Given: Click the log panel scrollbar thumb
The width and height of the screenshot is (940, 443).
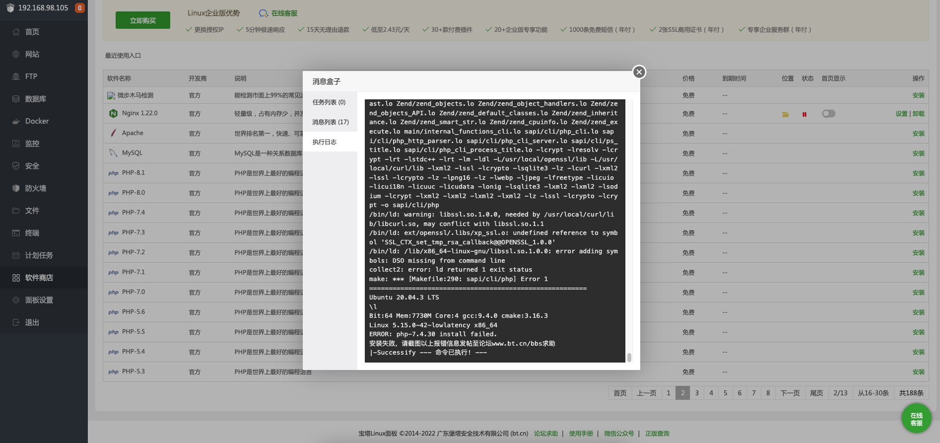Looking at the screenshot, I should point(629,357).
